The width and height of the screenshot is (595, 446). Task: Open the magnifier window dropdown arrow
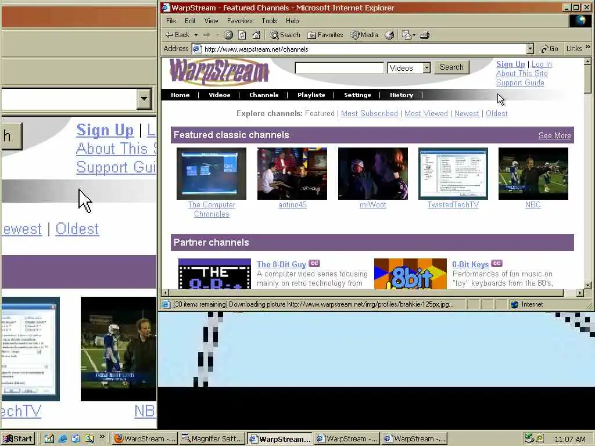coord(144,99)
